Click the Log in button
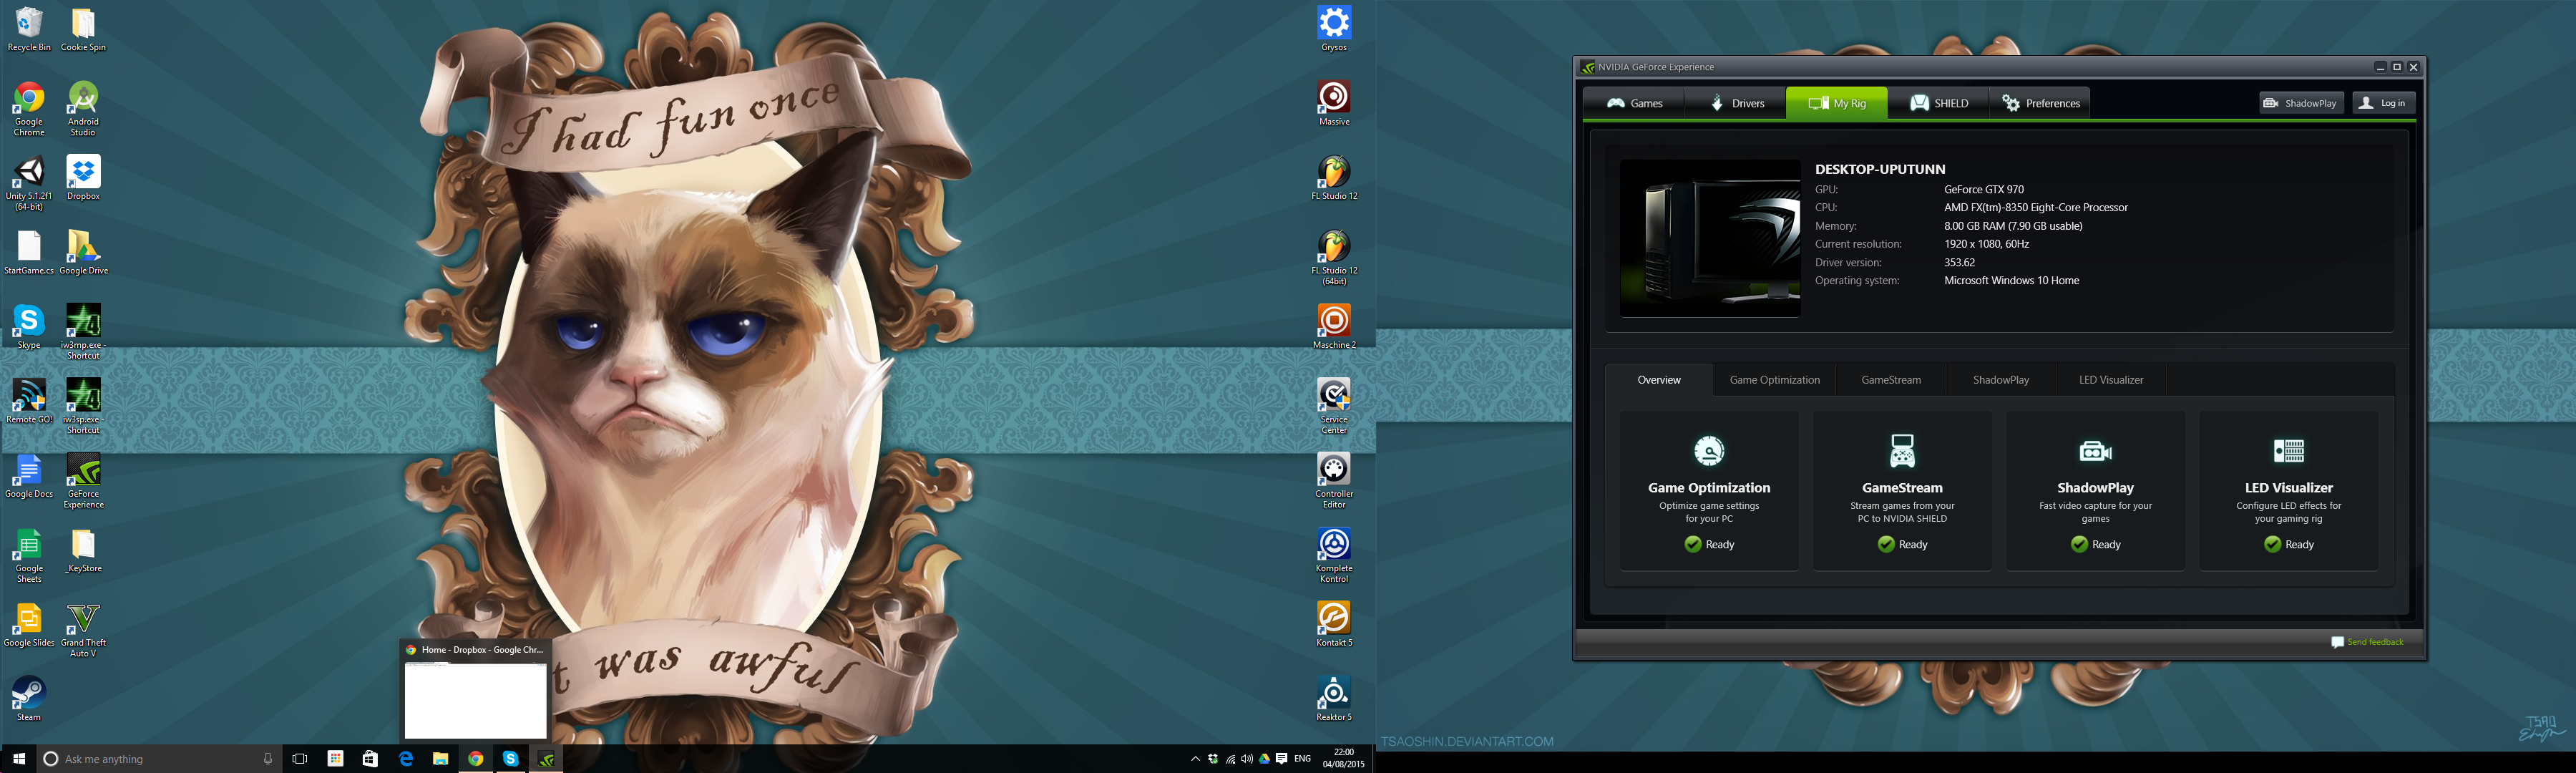 click(x=2383, y=103)
